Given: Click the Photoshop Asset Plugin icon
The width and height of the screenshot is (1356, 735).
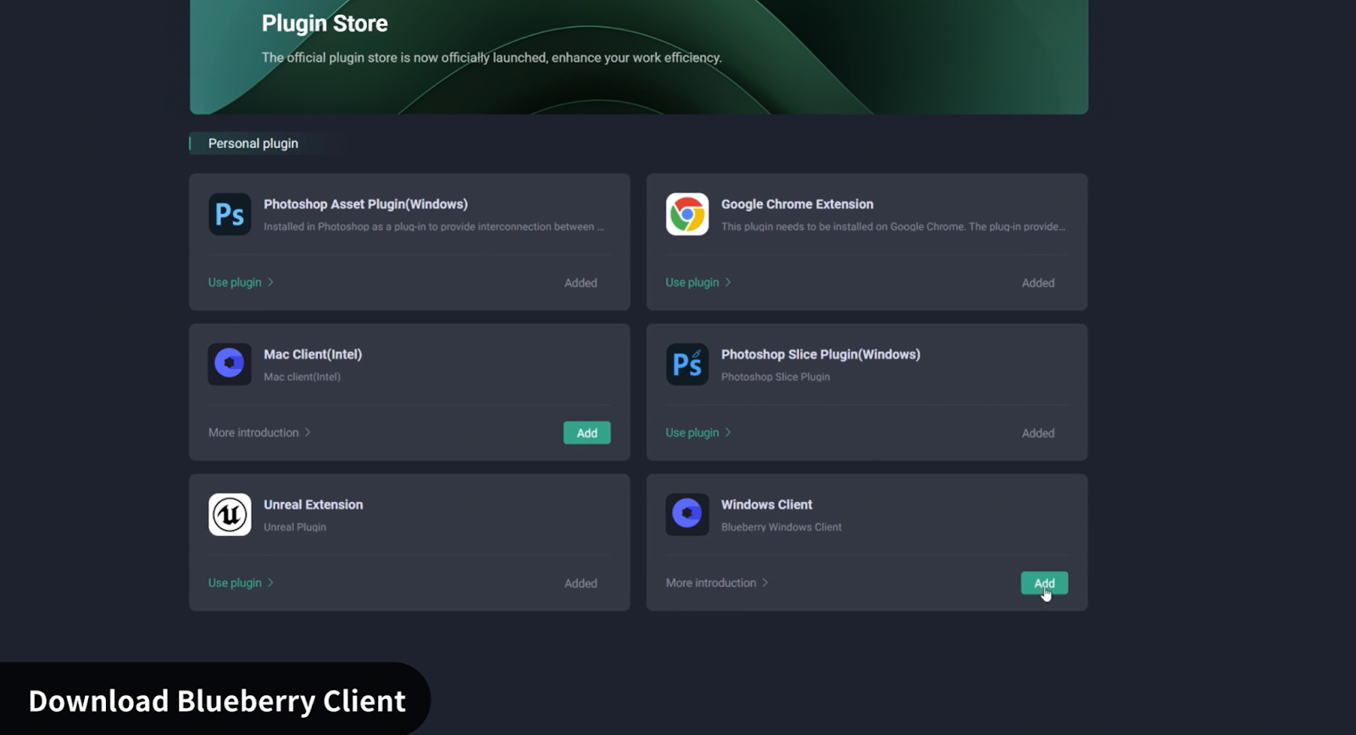Looking at the screenshot, I should 230,214.
